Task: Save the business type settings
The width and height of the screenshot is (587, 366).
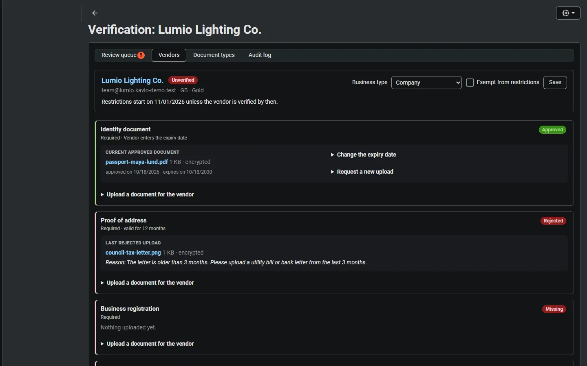Action: (555, 83)
